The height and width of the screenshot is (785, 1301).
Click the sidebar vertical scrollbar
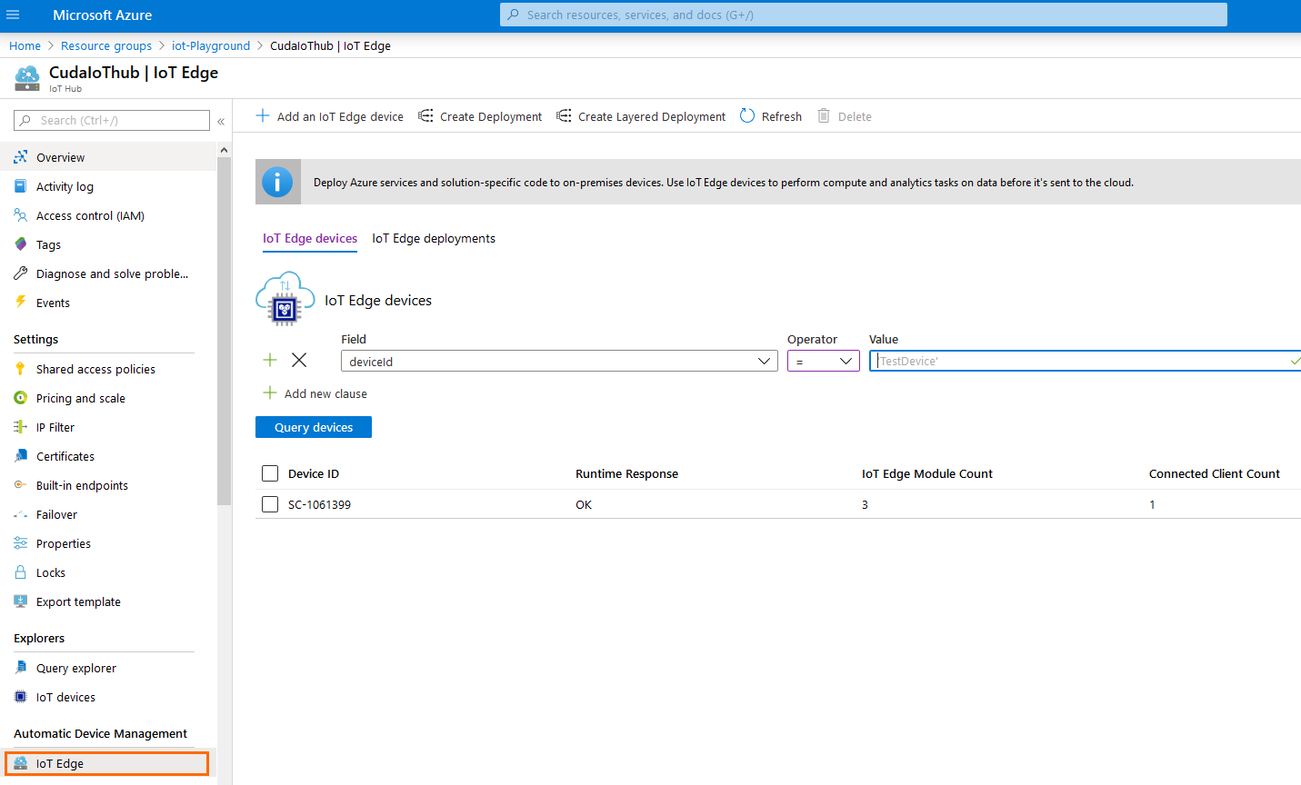225,332
